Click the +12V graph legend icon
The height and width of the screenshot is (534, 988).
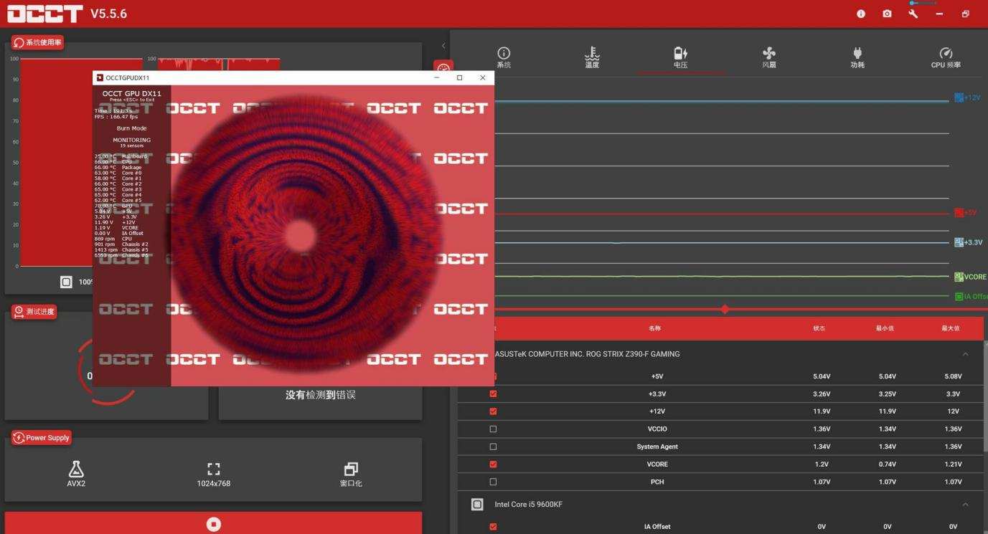click(959, 97)
